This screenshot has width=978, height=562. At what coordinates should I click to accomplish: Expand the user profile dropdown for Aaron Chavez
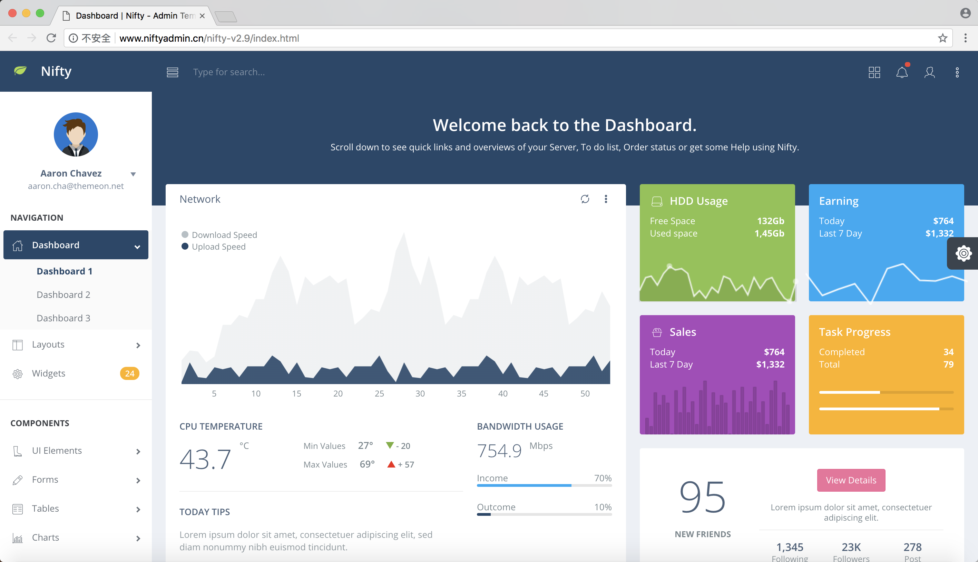click(x=132, y=174)
